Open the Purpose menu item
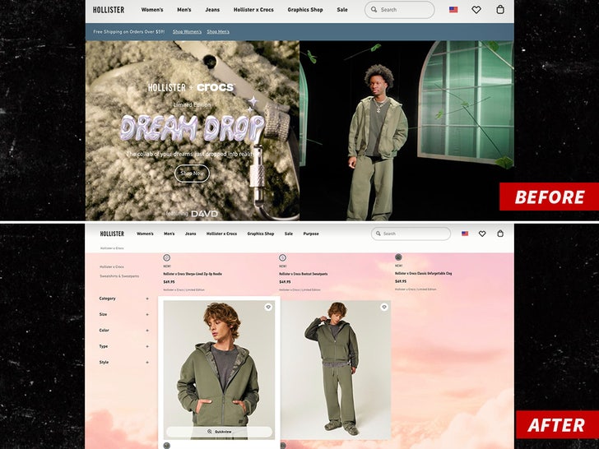This screenshot has height=449, width=599. (x=311, y=234)
